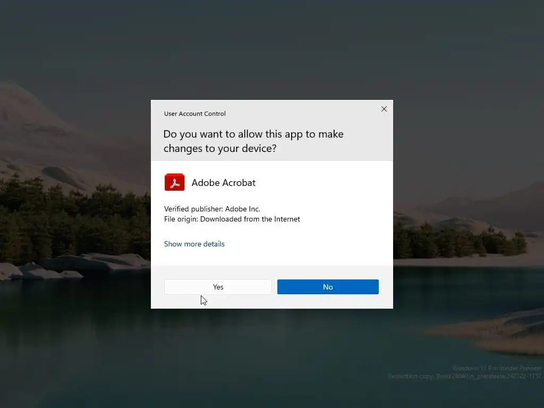Click the red Adobe Acrobat icon

pyautogui.click(x=174, y=182)
